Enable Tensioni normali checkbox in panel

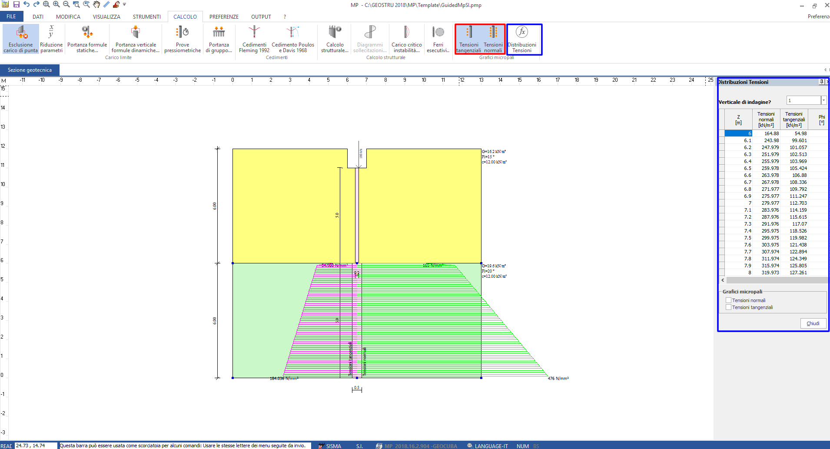(729, 300)
